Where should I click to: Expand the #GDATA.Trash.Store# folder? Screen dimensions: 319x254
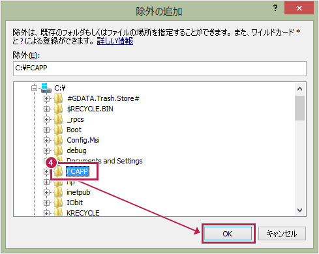coord(46,98)
